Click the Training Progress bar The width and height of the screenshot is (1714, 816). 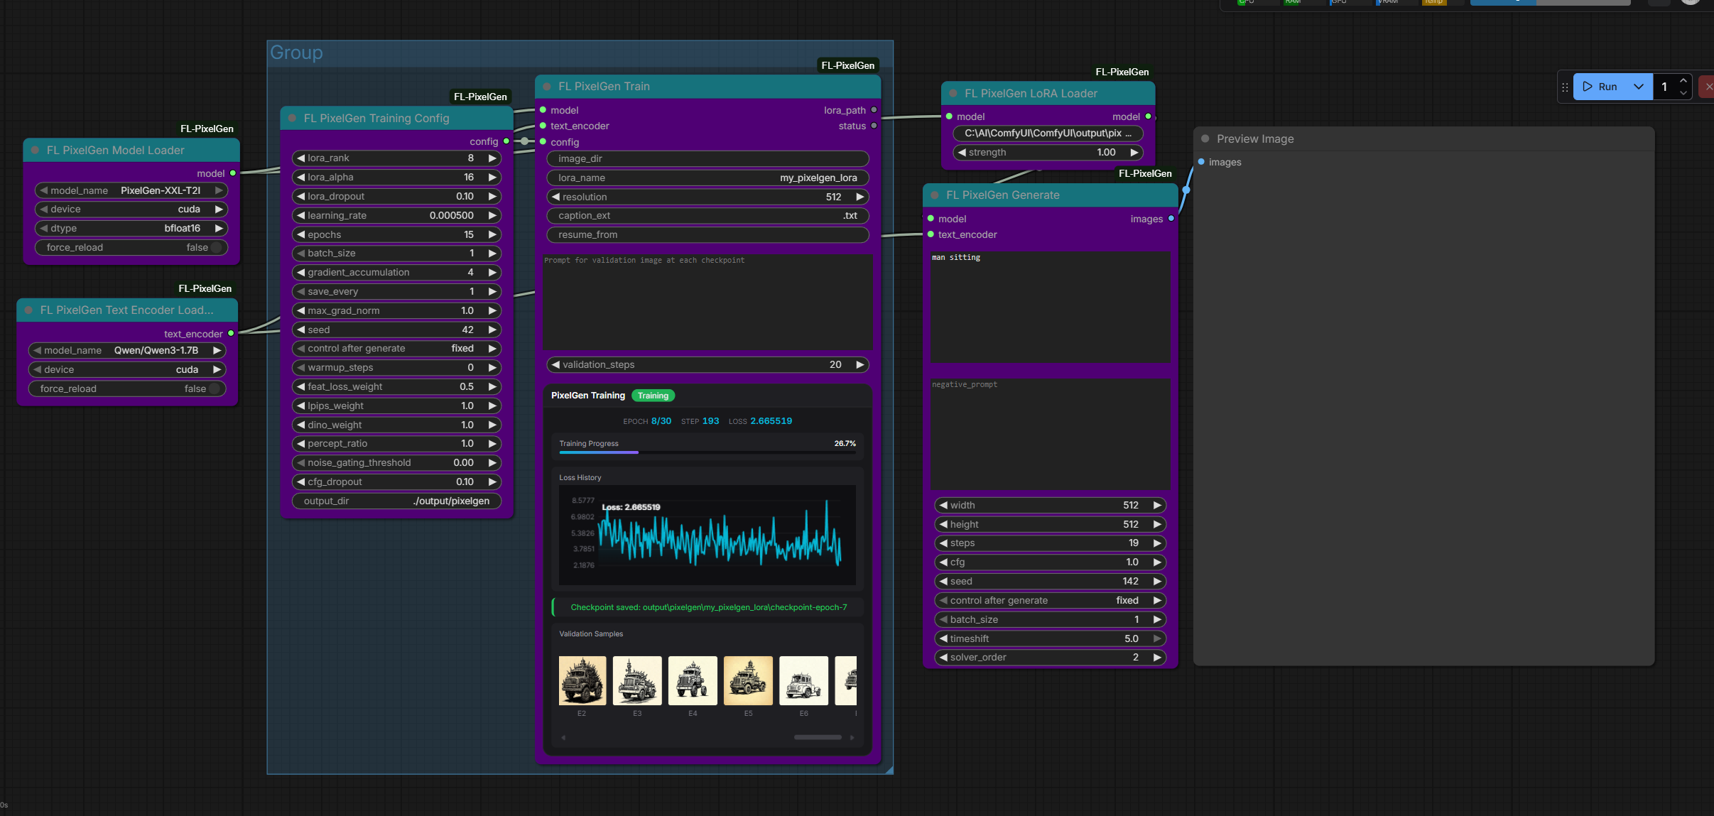707,452
